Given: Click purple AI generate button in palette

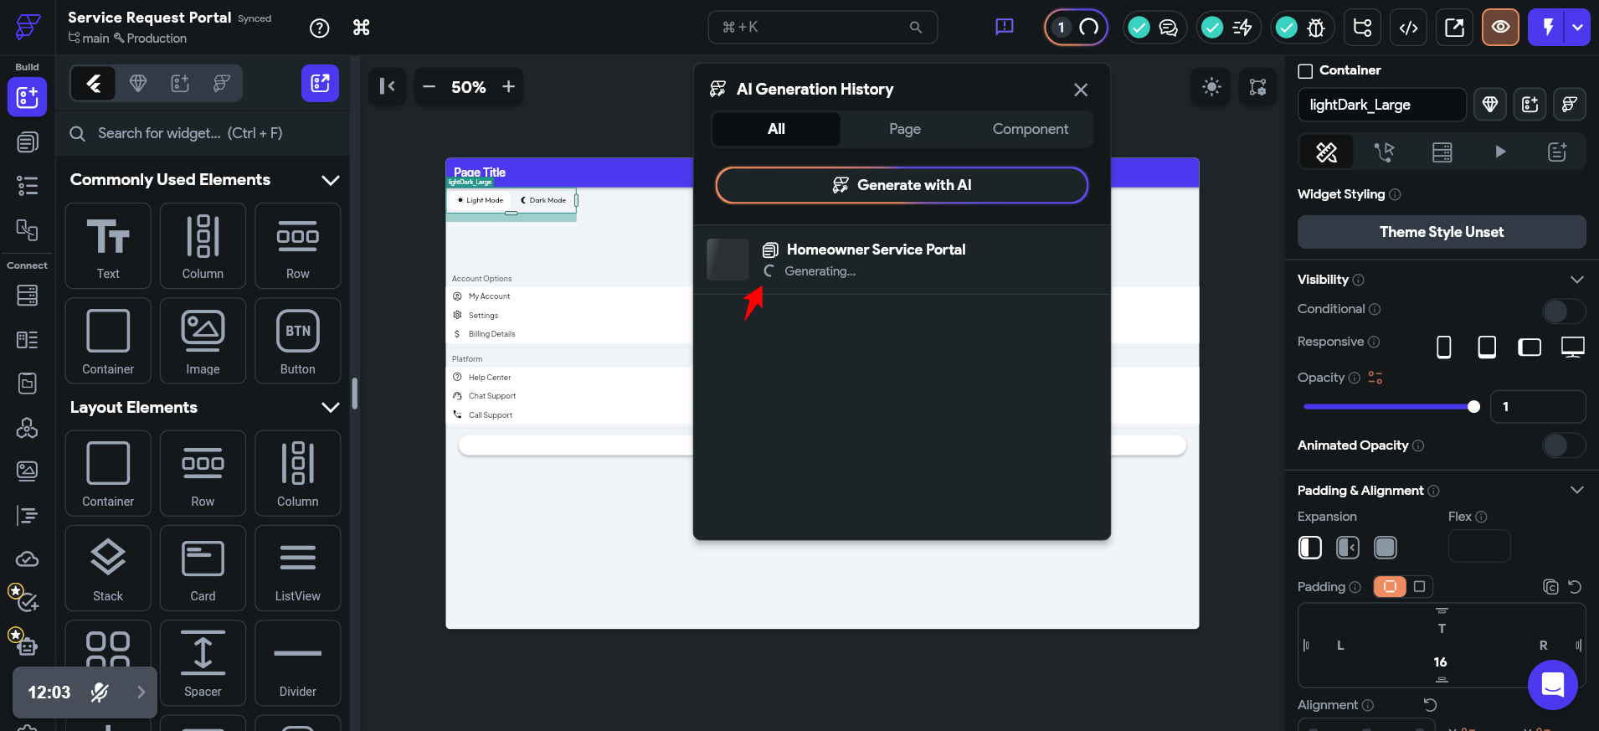Looking at the screenshot, I should pos(320,83).
